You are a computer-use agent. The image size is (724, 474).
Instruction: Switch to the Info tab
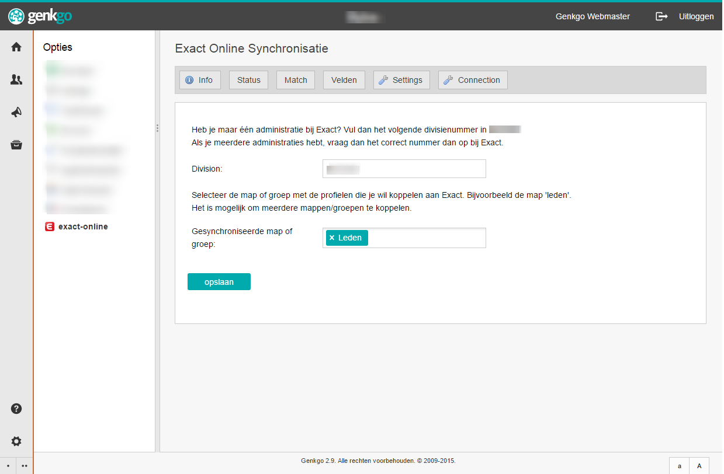click(x=200, y=80)
